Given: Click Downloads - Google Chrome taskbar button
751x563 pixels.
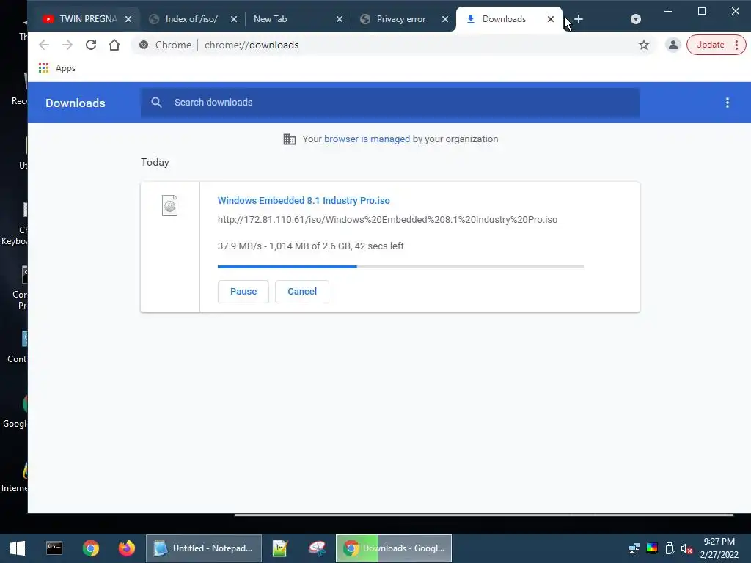Looking at the screenshot, I should coord(394,548).
